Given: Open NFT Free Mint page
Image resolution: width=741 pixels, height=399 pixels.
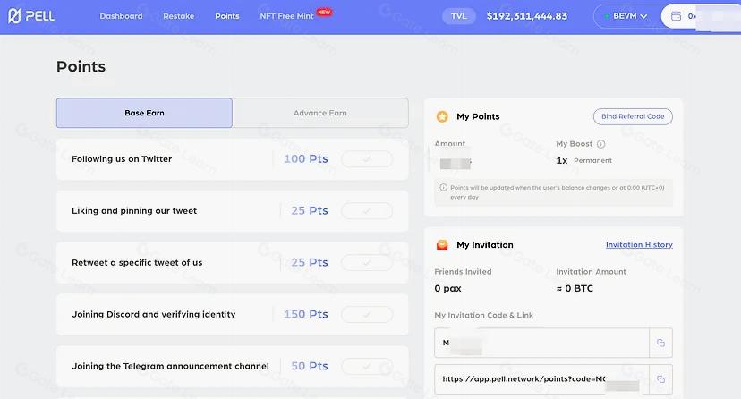Looking at the screenshot, I should (x=286, y=16).
